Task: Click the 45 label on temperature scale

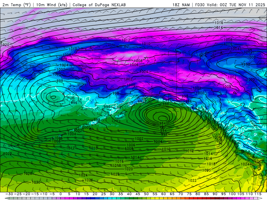Action: coord(138,194)
